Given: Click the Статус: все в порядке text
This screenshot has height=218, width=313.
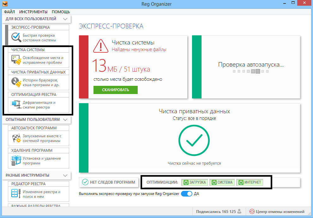Looking at the screenshot, I should (194, 118).
